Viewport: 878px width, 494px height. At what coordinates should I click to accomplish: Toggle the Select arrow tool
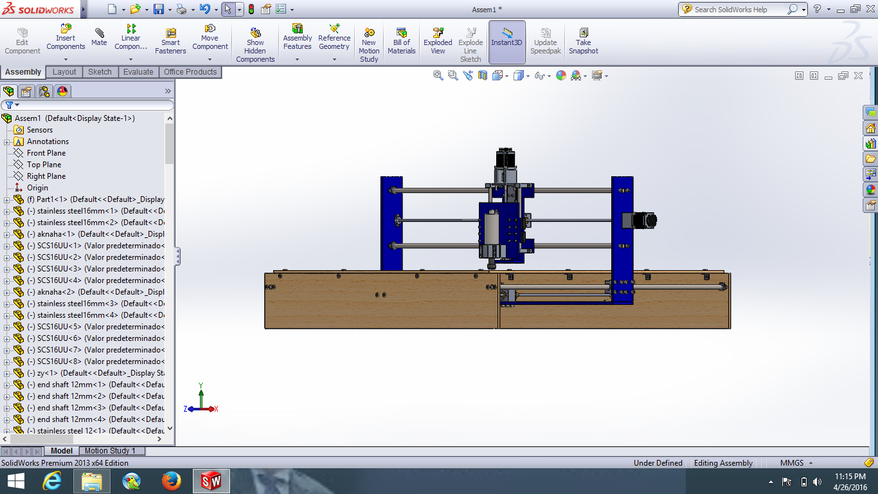pos(228,10)
